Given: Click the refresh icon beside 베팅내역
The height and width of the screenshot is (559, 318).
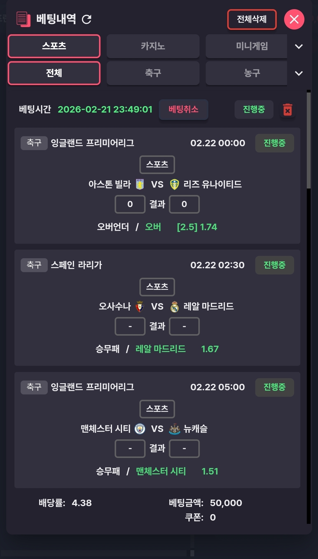Looking at the screenshot, I should [87, 19].
